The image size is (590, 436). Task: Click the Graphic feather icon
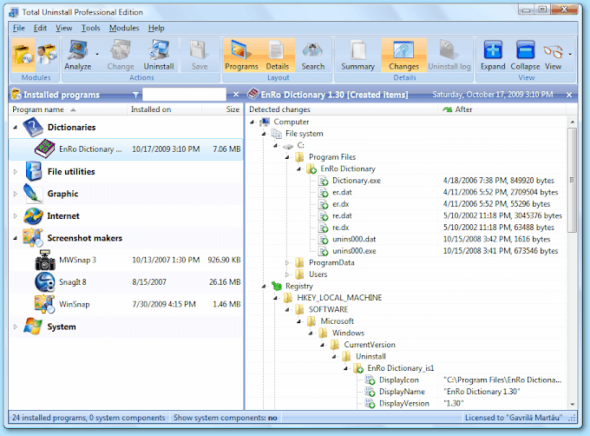click(x=33, y=194)
